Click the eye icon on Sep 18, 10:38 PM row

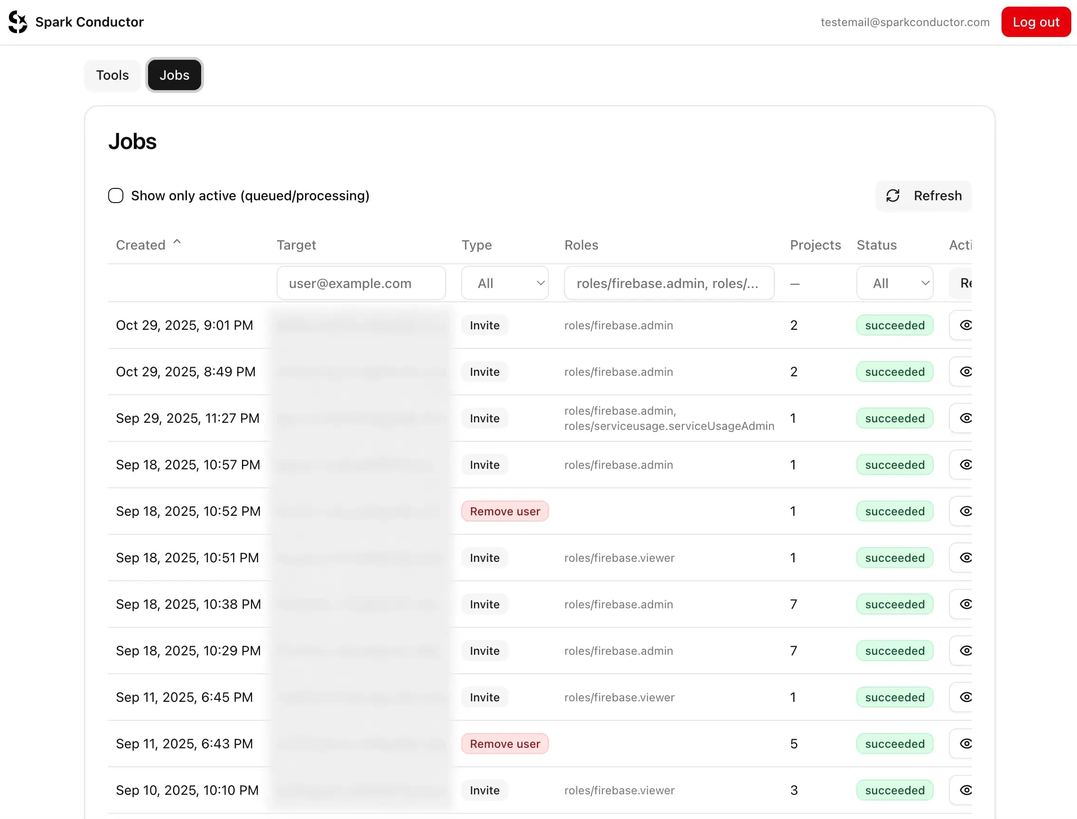pyautogui.click(x=967, y=604)
